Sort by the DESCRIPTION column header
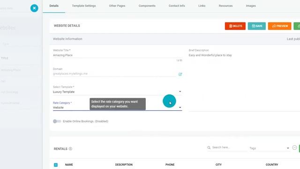Viewport: 300px width, 169px height. [124, 165]
